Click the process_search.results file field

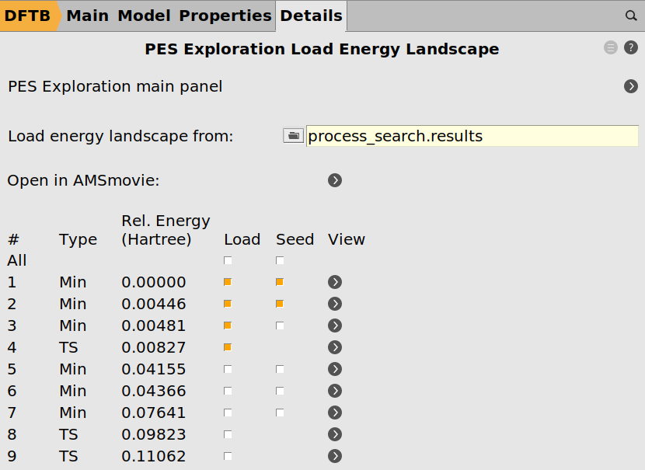(472, 136)
